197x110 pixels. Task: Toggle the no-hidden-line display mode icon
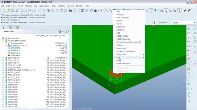pyautogui.click(x=147, y=11)
